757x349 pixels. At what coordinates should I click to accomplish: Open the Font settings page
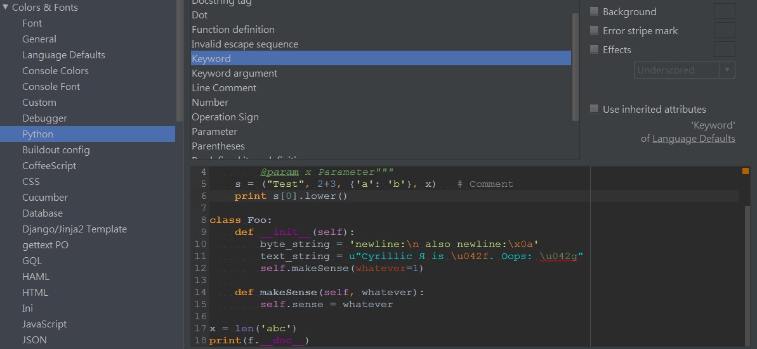tap(32, 23)
